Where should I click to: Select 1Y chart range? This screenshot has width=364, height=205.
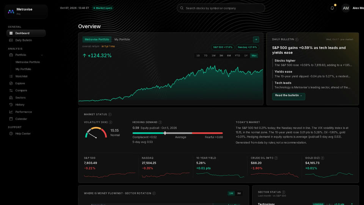tap(246, 55)
